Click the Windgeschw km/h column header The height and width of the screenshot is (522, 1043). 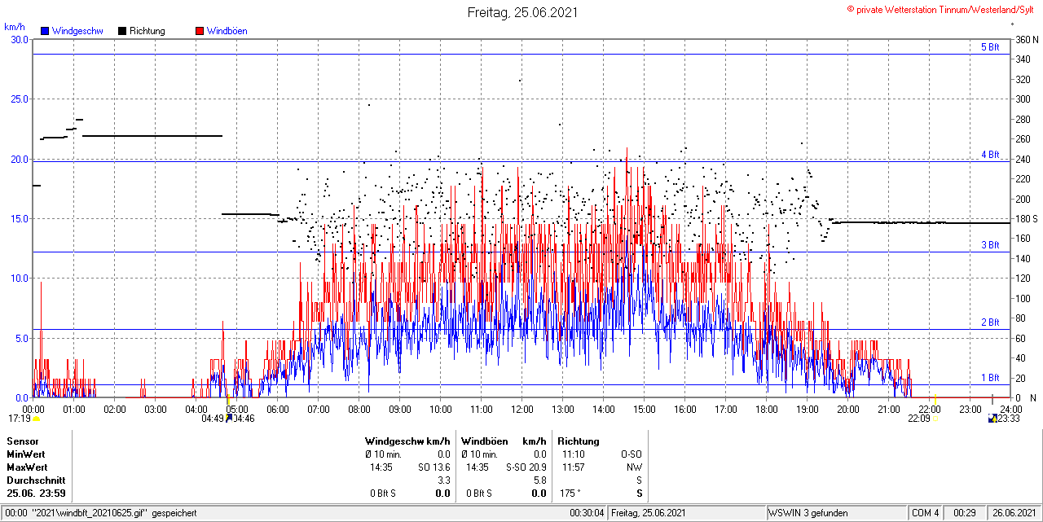pos(407,441)
